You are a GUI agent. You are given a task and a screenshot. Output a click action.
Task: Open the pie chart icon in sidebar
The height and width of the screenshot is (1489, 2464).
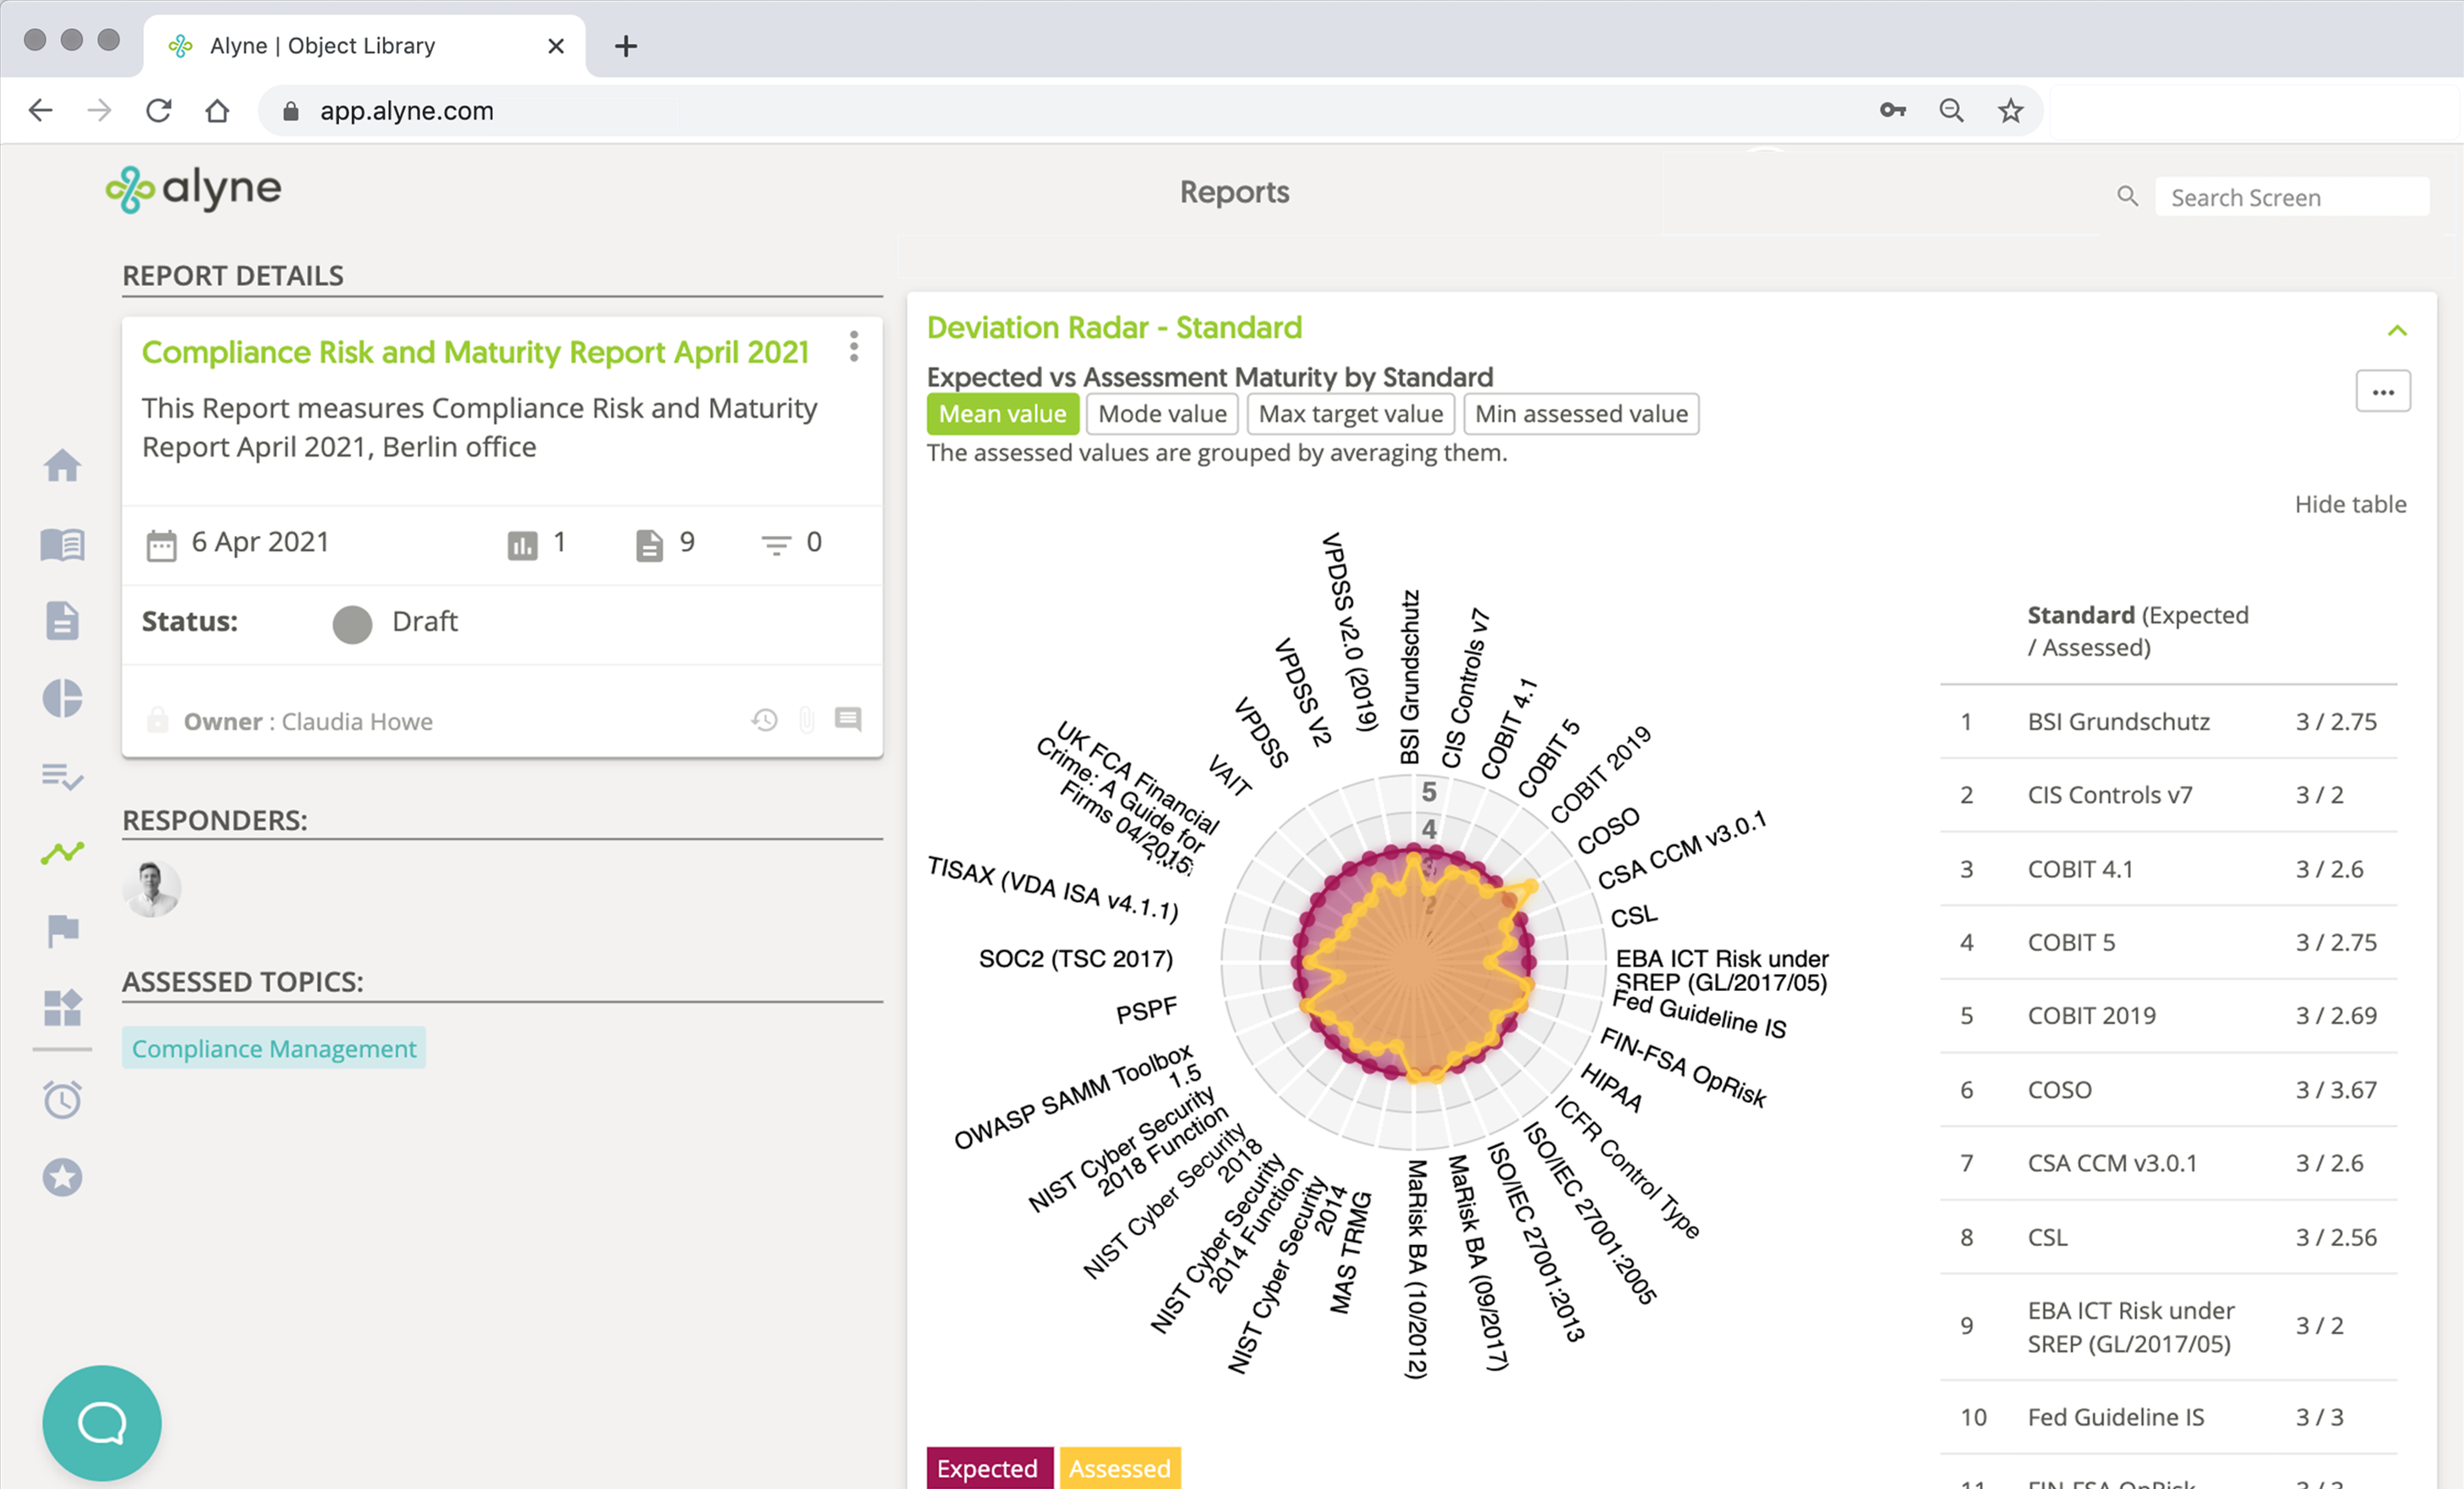tap(62, 698)
